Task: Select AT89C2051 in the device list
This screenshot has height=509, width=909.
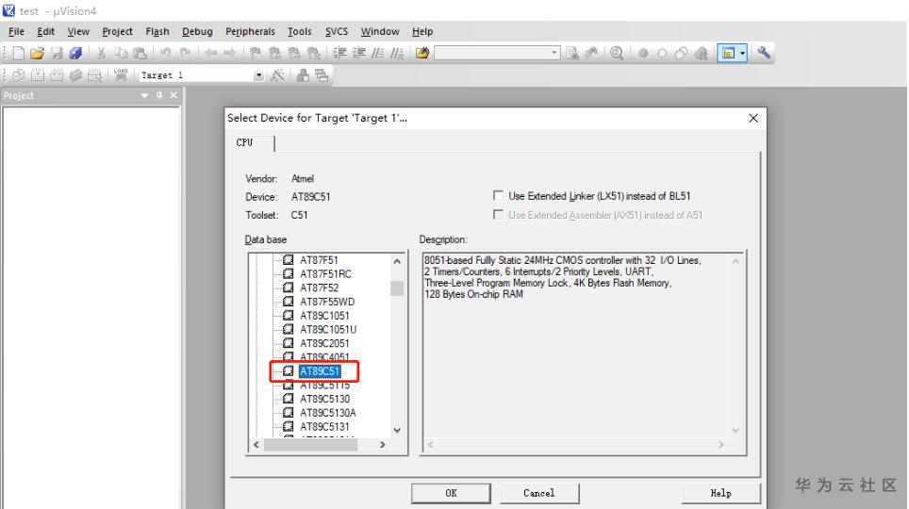Action: pyautogui.click(x=324, y=344)
